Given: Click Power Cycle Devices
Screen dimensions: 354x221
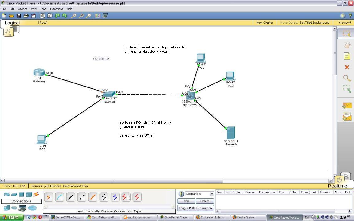Looking at the screenshot, I should coord(46,186).
